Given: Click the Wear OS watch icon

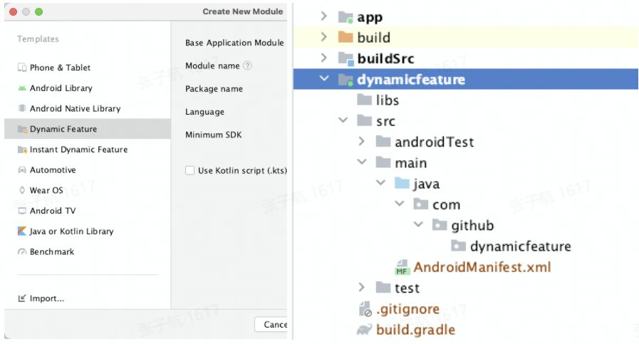Looking at the screenshot, I should coord(22,190).
